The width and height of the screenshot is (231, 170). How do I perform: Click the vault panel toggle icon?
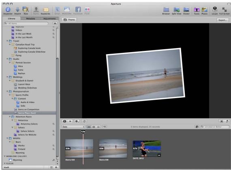[x=51, y=167]
